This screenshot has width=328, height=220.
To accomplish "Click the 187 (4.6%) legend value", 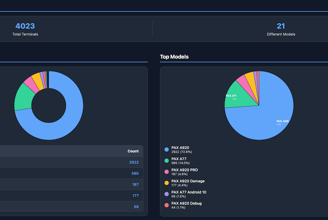I will [x=179, y=174].
